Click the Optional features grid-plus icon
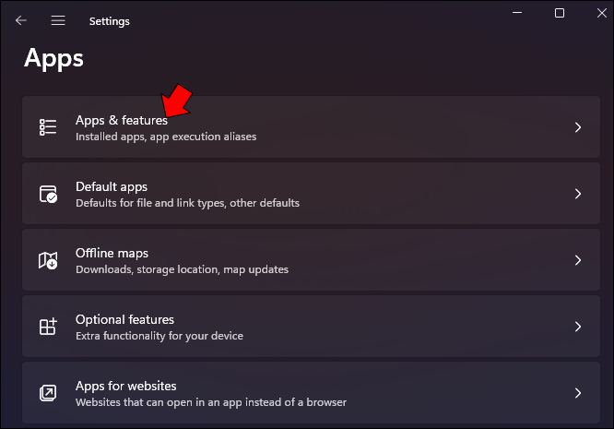Viewport: 614px width, 429px height. click(x=48, y=327)
